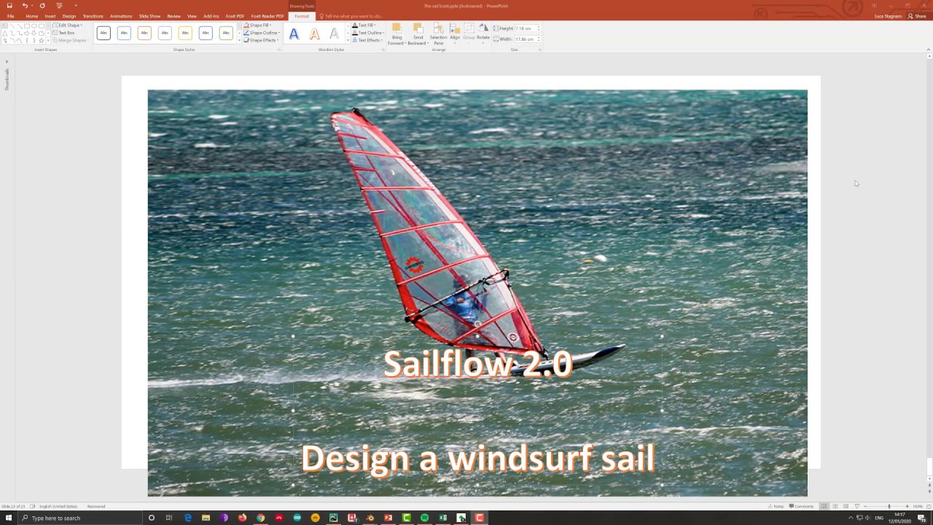The height and width of the screenshot is (525, 933).
Task: Open Excel from the taskbar
Action: (442, 518)
